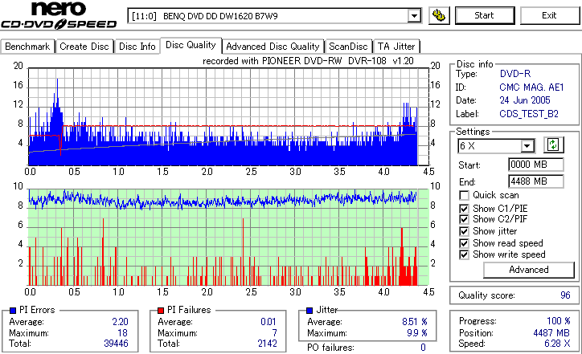The height and width of the screenshot is (354, 582).
Task: Disable Show jitter checkbox
Action: [464, 231]
